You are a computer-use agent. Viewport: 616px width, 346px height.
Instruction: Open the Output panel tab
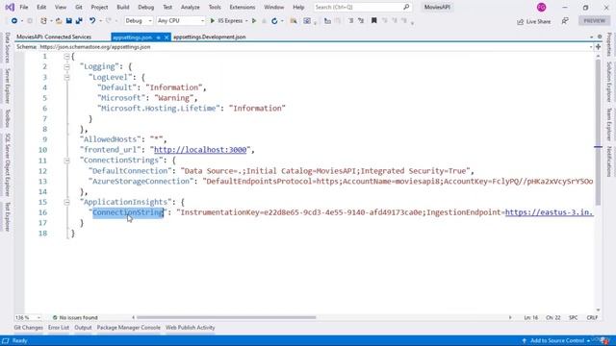click(x=83, y=328)
